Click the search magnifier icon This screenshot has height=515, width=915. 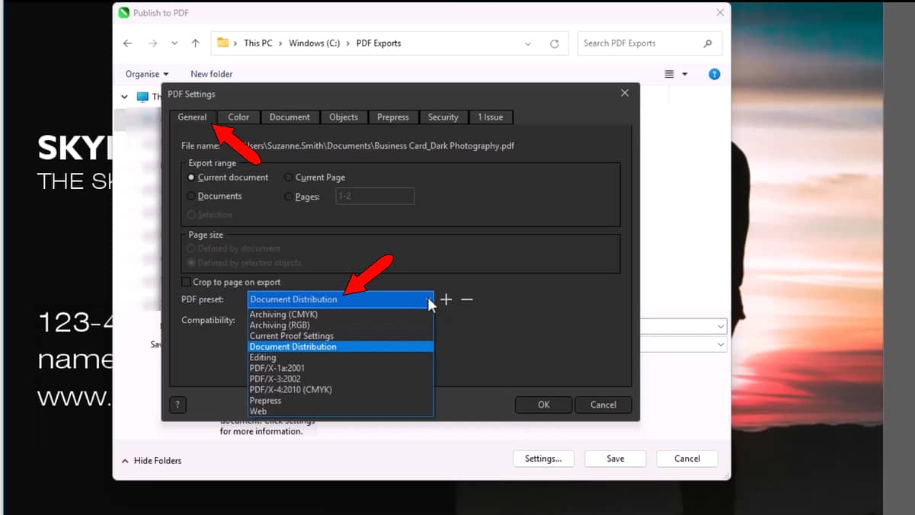click(x=708, y=43)
